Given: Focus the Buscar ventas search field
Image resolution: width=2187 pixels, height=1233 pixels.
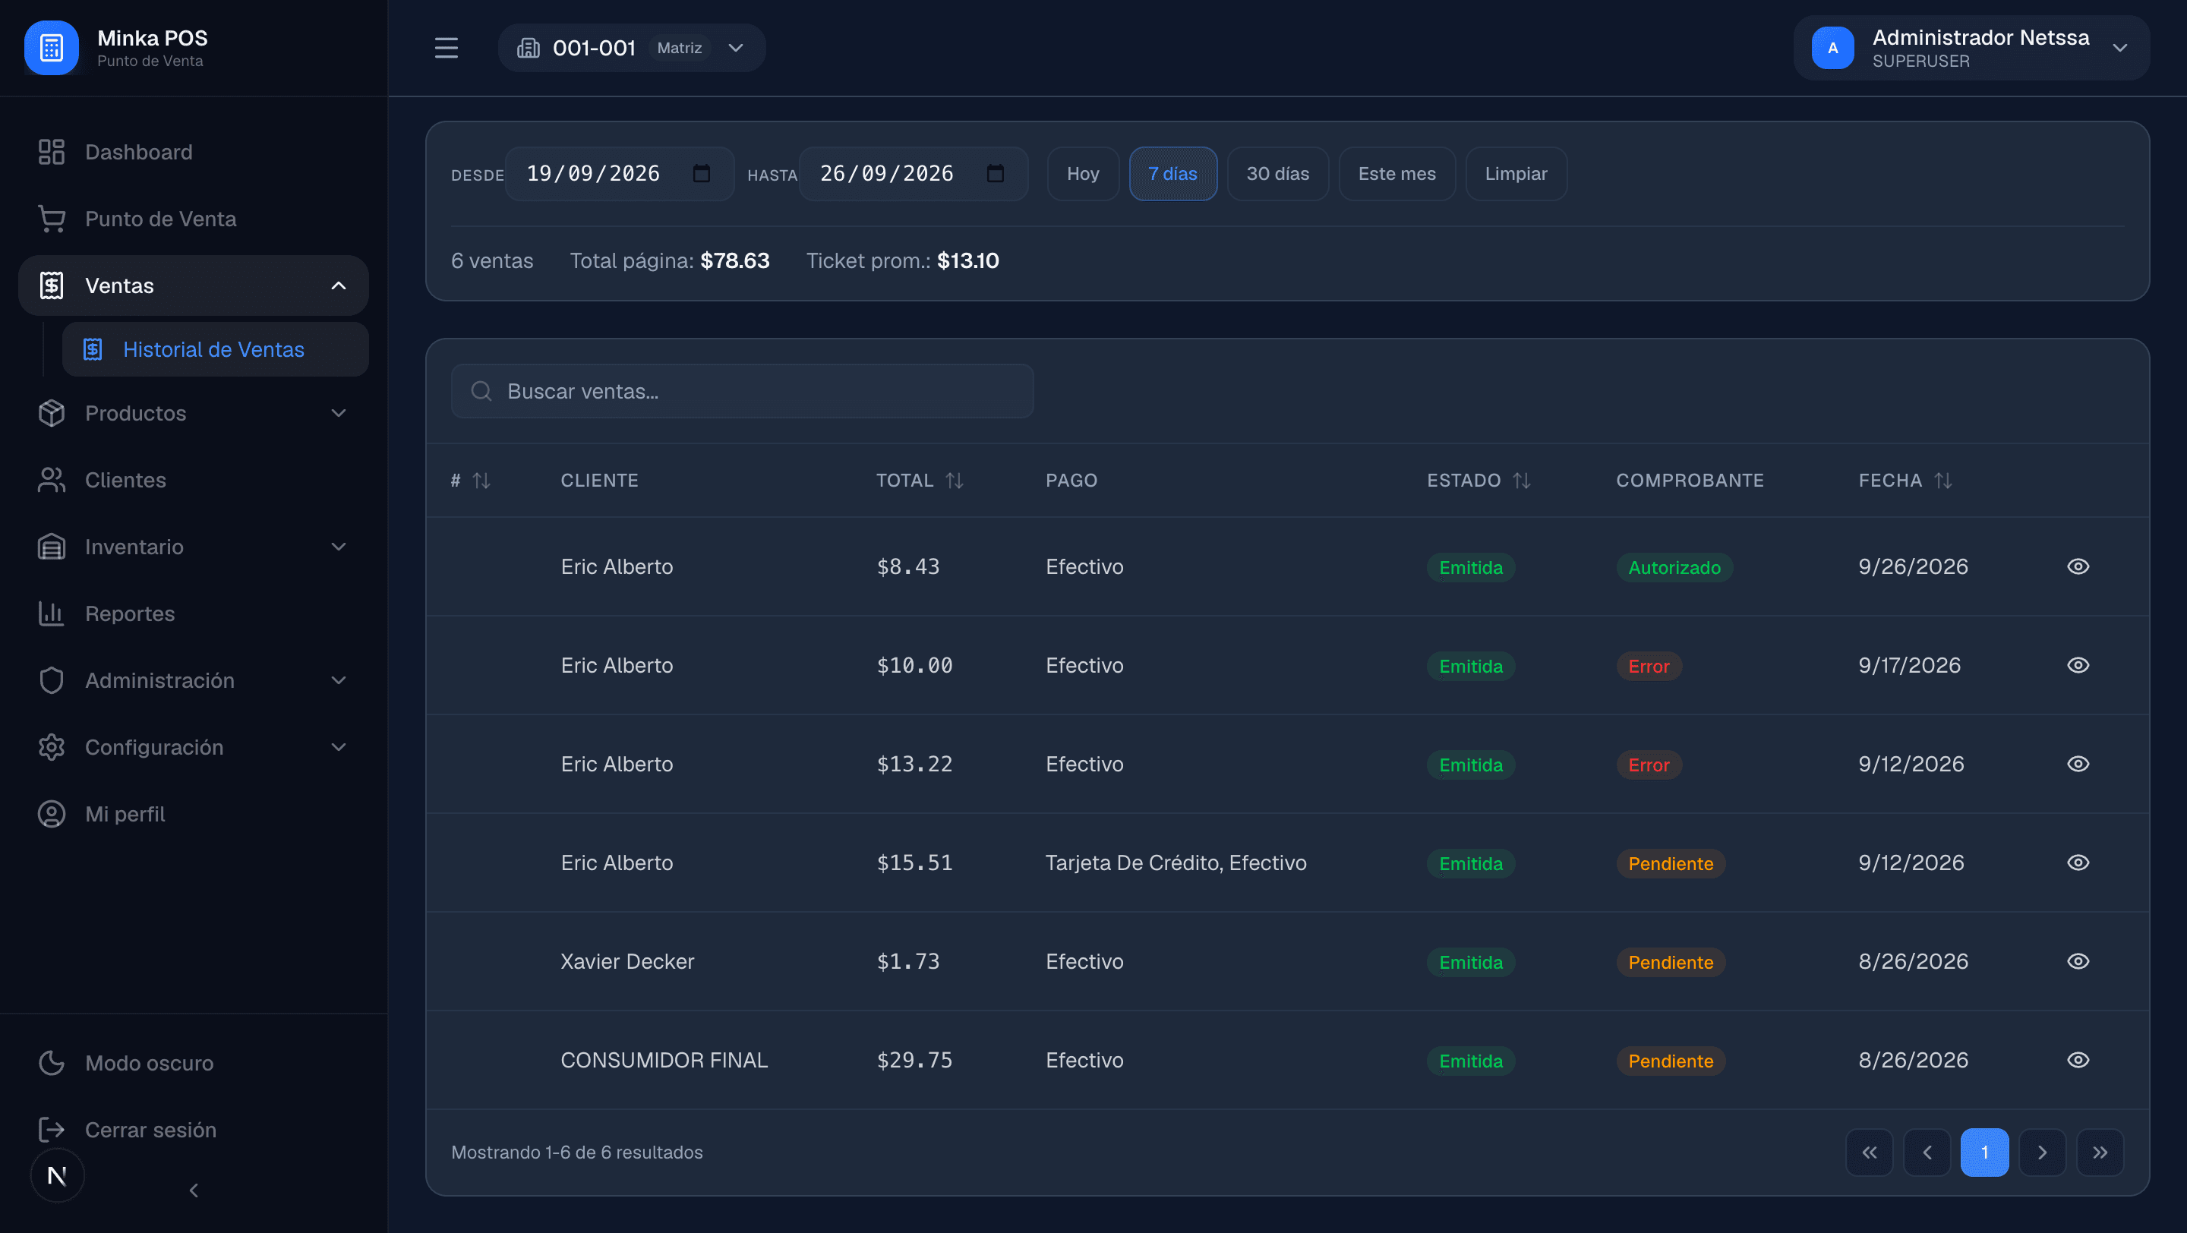Looking at the screenshot, I should tap(742, 391).
